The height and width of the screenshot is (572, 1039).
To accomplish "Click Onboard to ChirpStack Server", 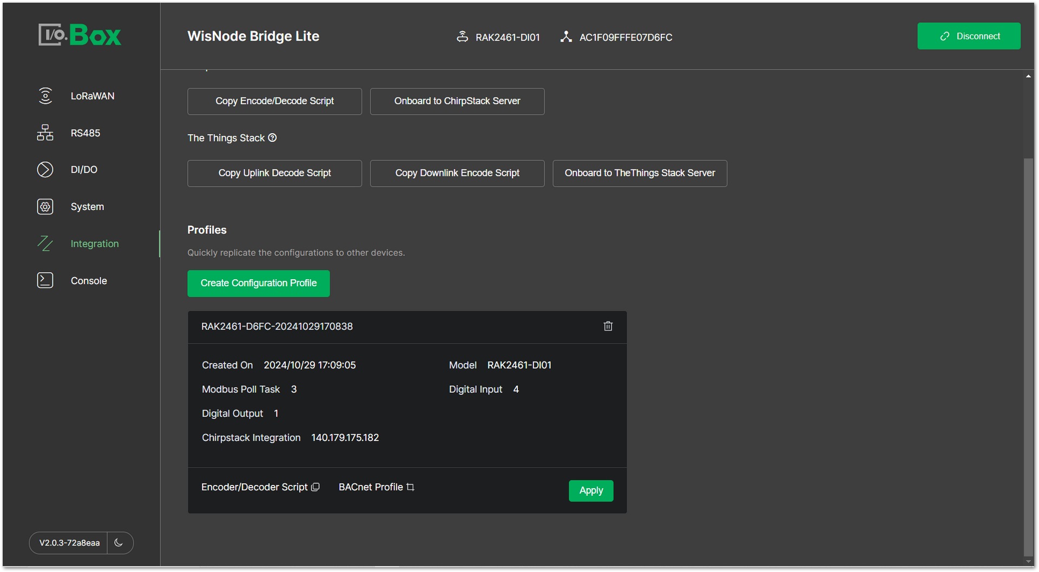I will (457, 101).
